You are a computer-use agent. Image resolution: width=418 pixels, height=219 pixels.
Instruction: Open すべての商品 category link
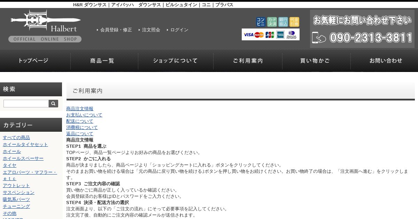16,138
